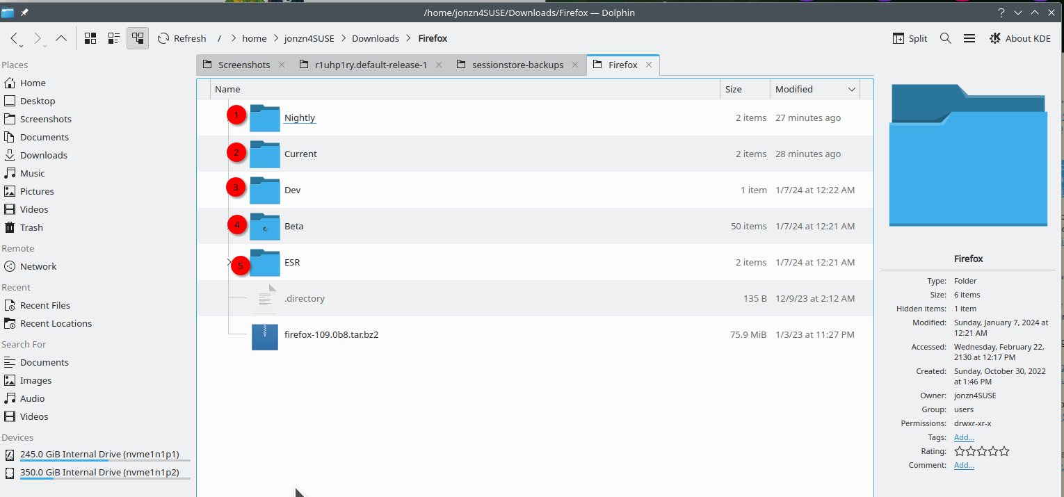Go back to the previous location
The width and height of the screenshot is (1064, 497).
point(15,38)
